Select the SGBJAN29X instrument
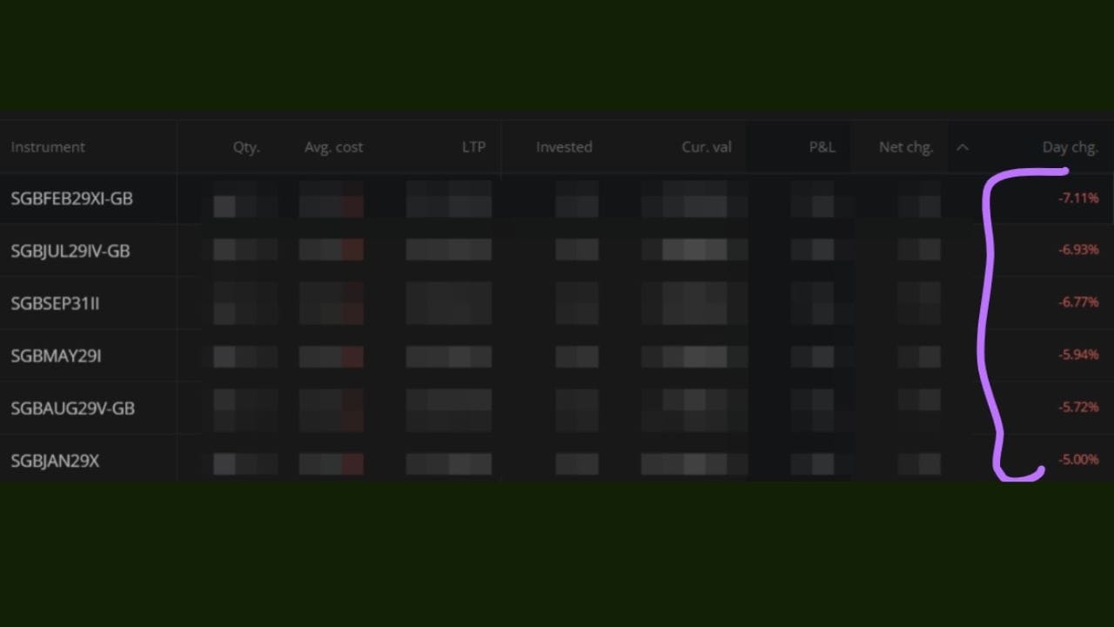This screenshot has width=1114, height=627. pos(55,461)
